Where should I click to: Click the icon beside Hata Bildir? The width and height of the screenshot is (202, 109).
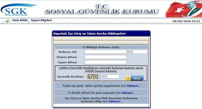point(8,21)
